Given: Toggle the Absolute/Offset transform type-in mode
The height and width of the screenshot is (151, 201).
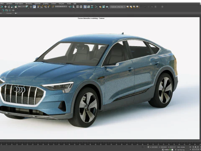Looking at the screenshot, I should tap(148, 147).
